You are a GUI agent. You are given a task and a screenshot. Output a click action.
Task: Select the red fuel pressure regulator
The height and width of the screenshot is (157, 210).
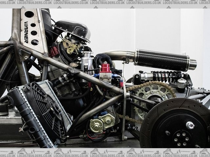106,68
